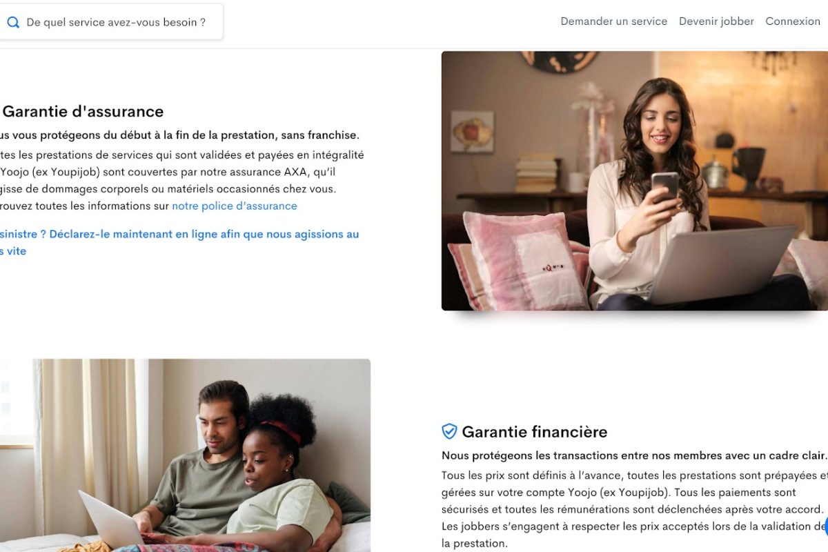Click bold line ending 'sans franchise'
This screenshot has width=828, height=552.
coord(179,135)
